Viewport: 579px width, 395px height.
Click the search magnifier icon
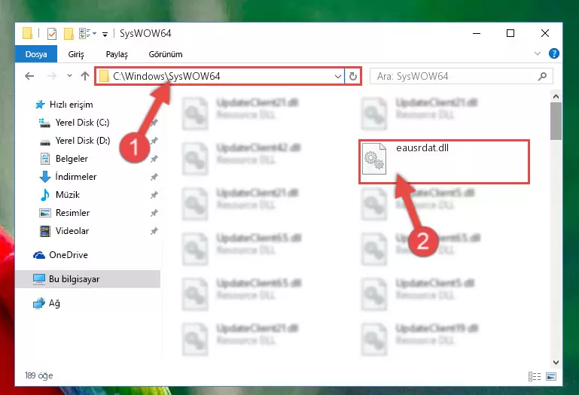(542, 77)
